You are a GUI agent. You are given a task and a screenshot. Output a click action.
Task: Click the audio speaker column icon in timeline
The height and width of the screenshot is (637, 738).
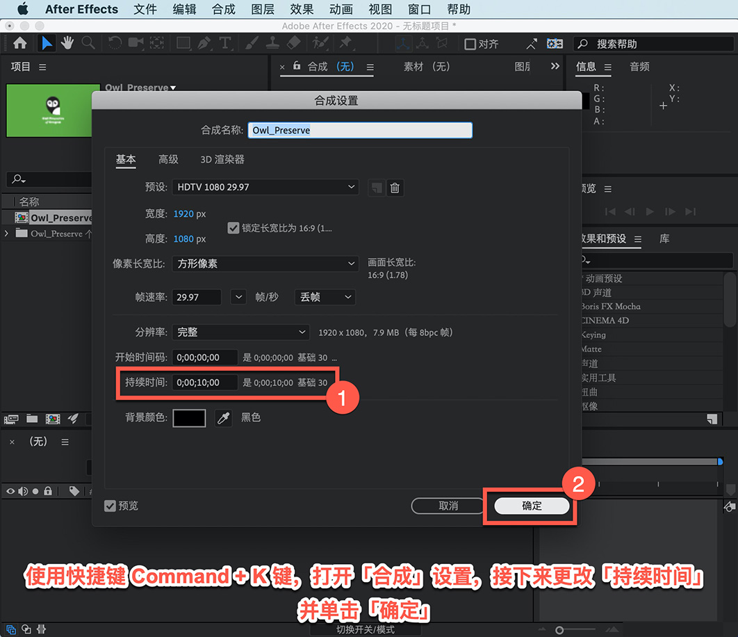(23, 491)
